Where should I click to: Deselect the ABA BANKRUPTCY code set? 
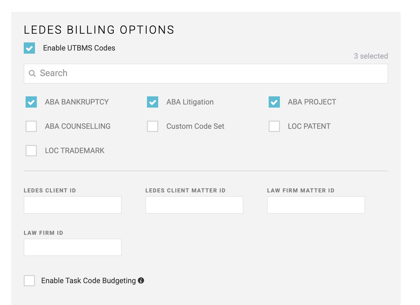[31, 102]
